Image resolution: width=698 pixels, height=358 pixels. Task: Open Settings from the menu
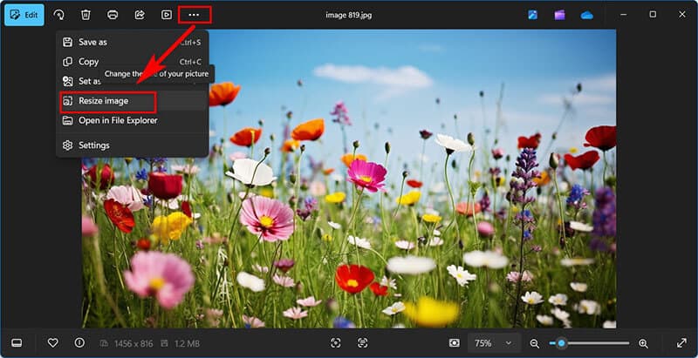coord(93,145)
